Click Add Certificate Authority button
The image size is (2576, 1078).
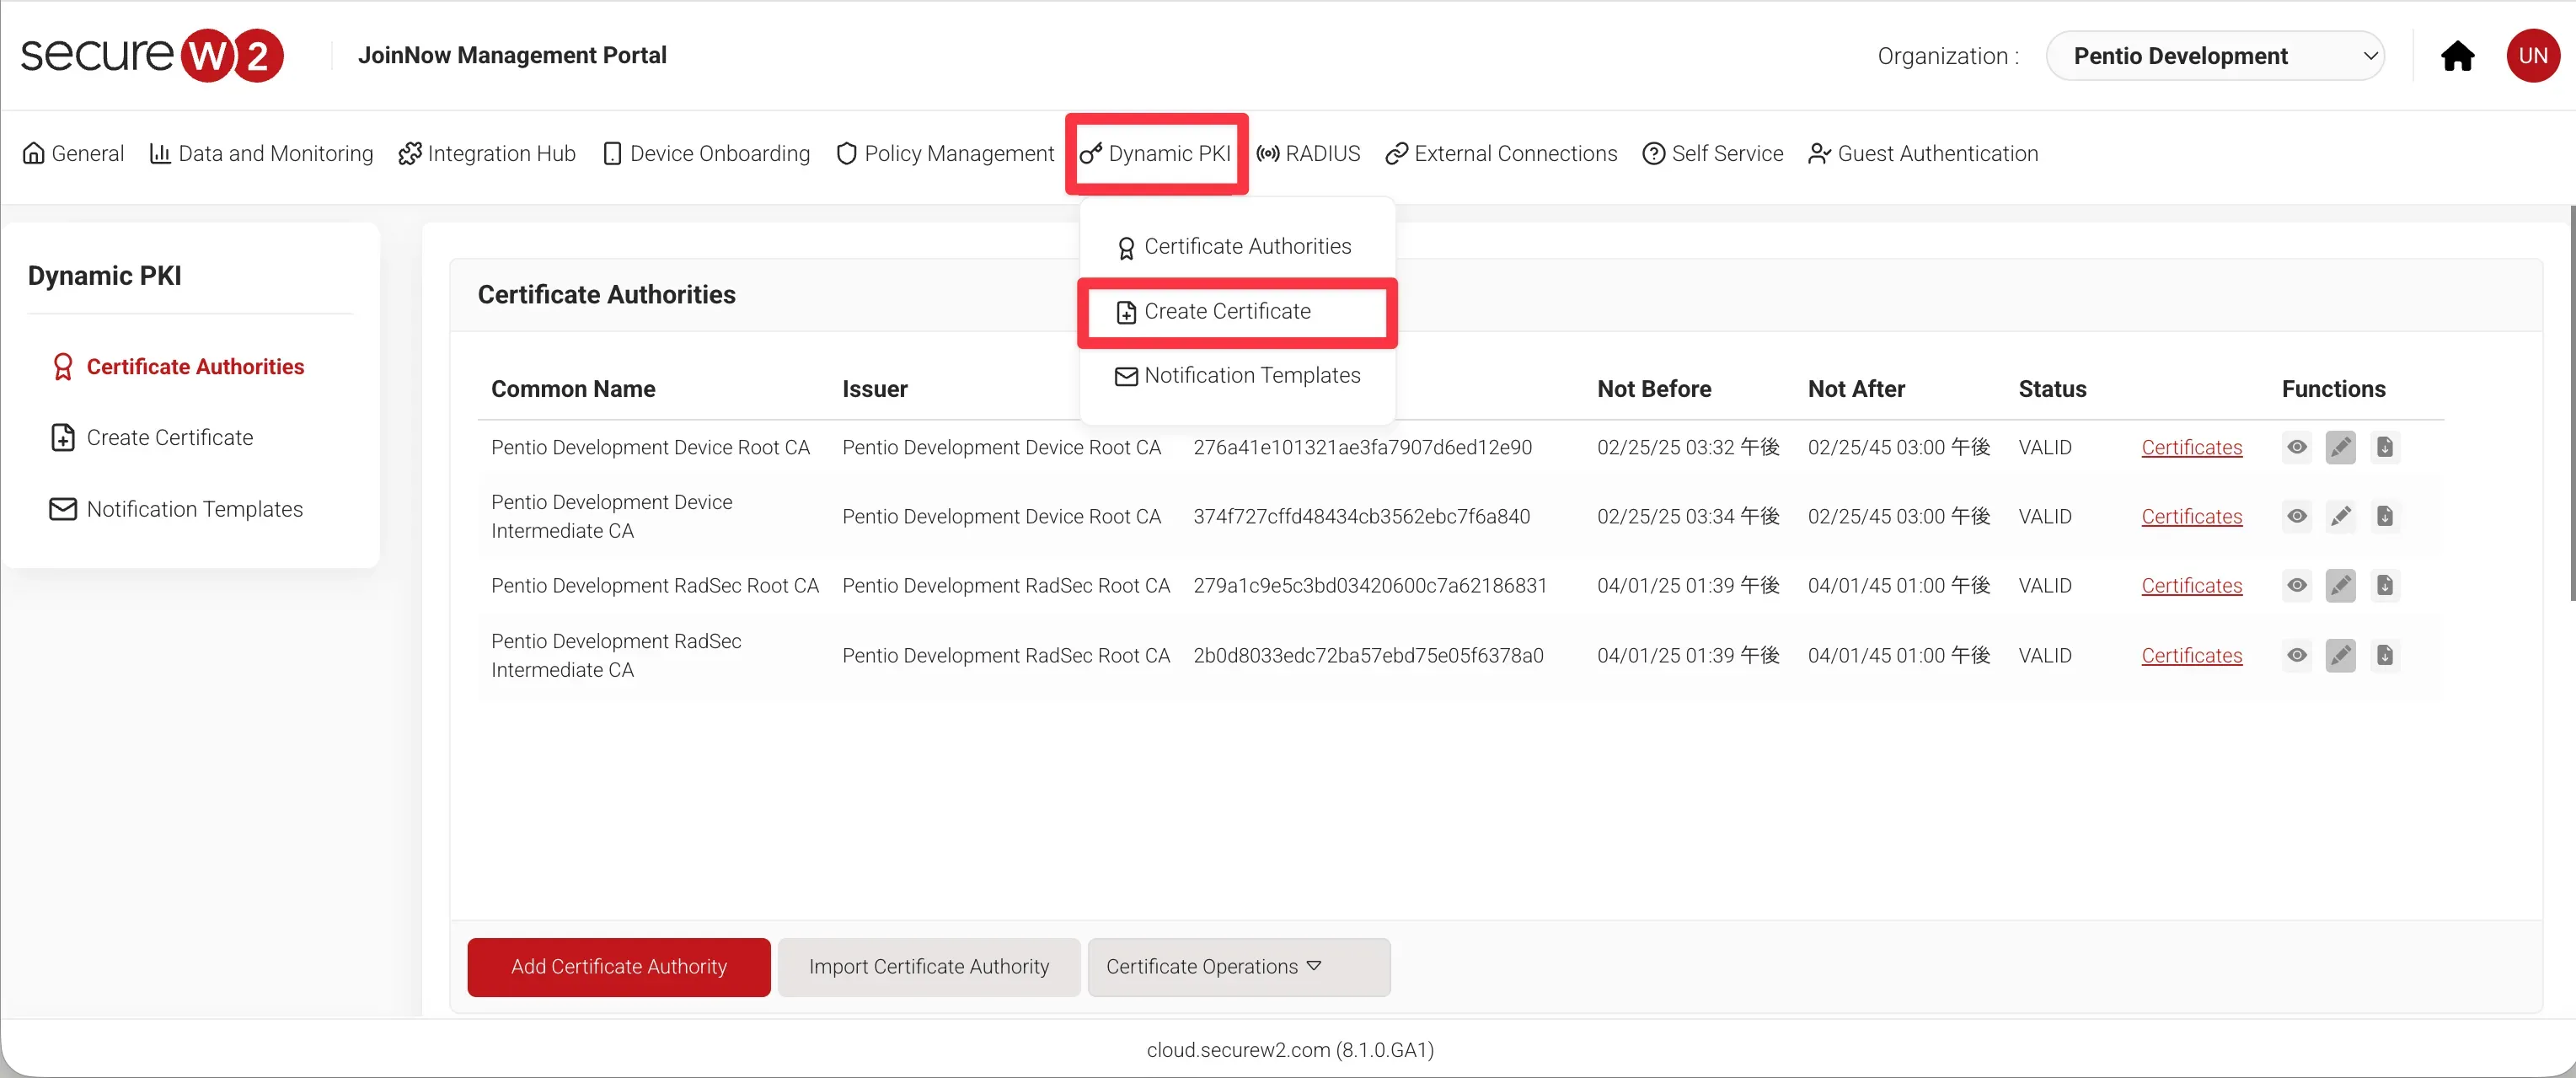pos(618,967)
